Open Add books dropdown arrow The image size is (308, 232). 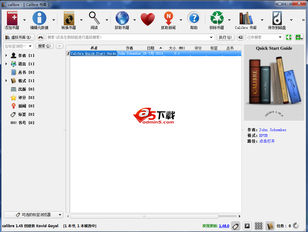click(24, 20)
